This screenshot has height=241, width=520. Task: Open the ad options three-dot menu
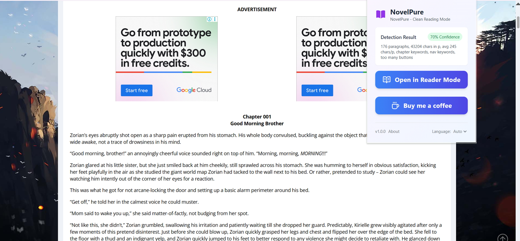pyautogui.click(x=215, y=19)
